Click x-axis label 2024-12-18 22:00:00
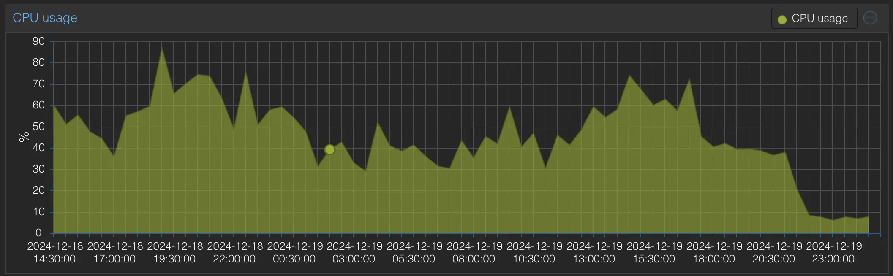The image size is (893, 276). click(x=234, y=252)
